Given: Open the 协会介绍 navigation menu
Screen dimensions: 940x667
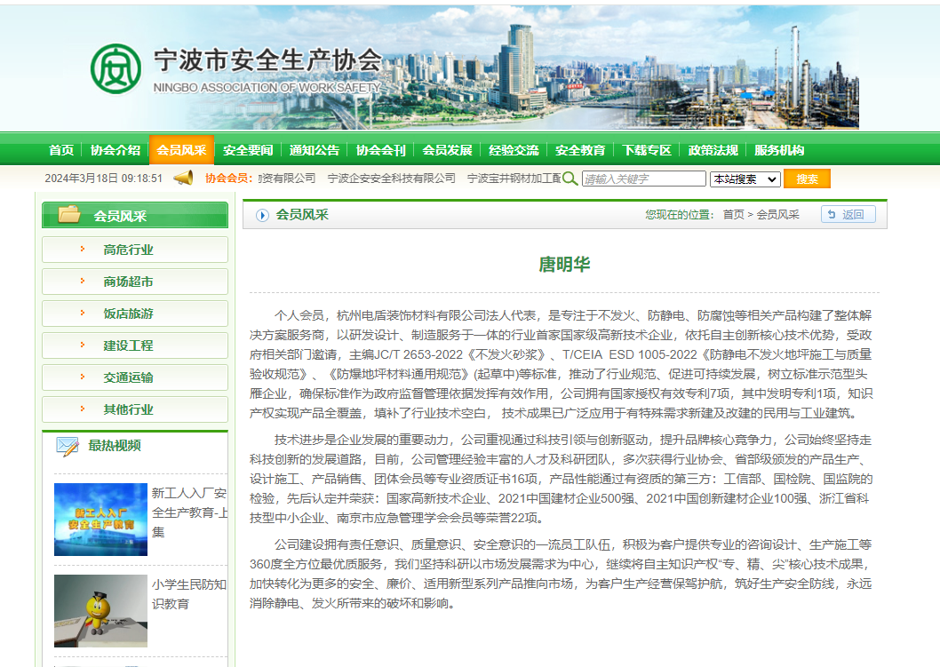Looking at the screenshot, I should pos(116,150).
